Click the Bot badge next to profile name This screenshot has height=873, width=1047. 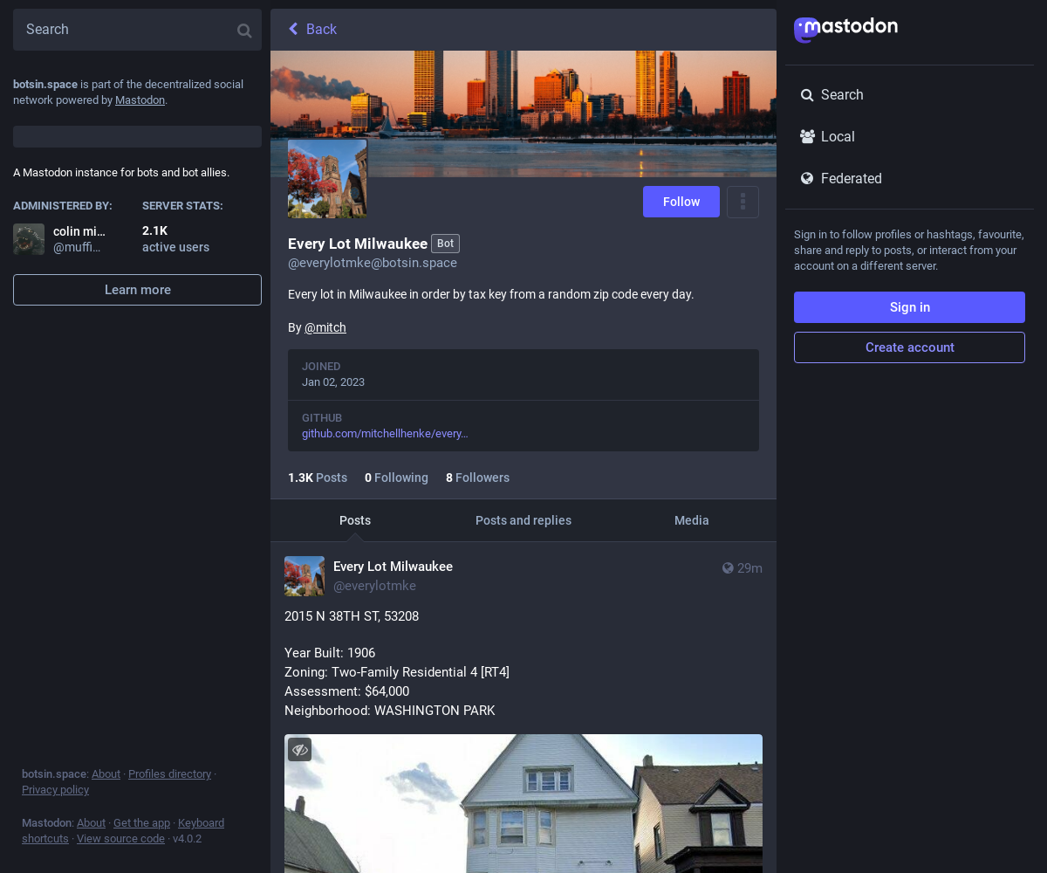pyautogui.click(x=445, y=244)
